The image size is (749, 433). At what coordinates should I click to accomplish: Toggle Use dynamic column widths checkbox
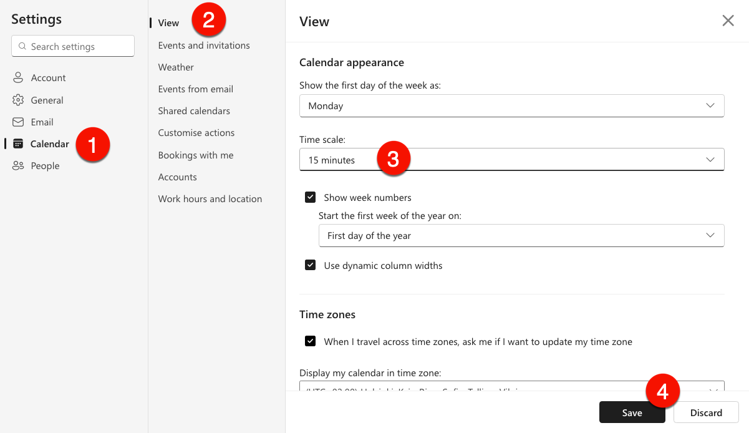coord(310,265)
